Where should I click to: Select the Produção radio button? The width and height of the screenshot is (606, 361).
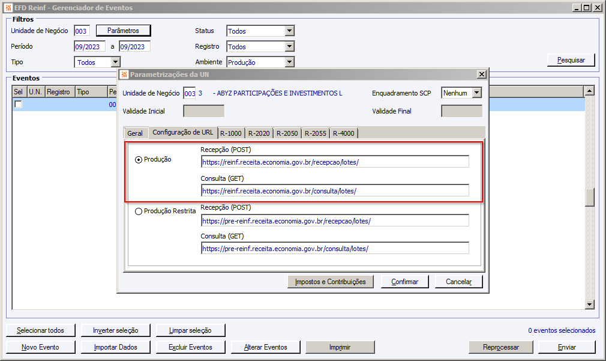[x=139, y=160]
